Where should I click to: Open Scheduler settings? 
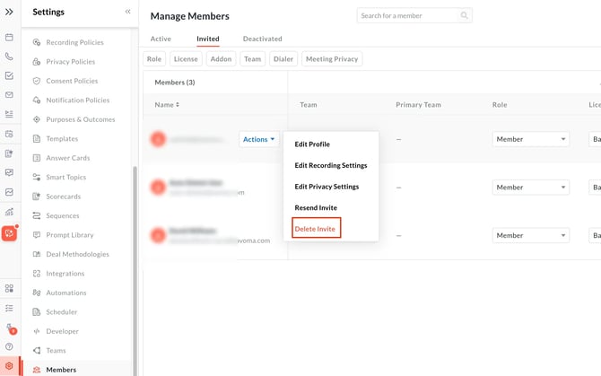point(62,312)
